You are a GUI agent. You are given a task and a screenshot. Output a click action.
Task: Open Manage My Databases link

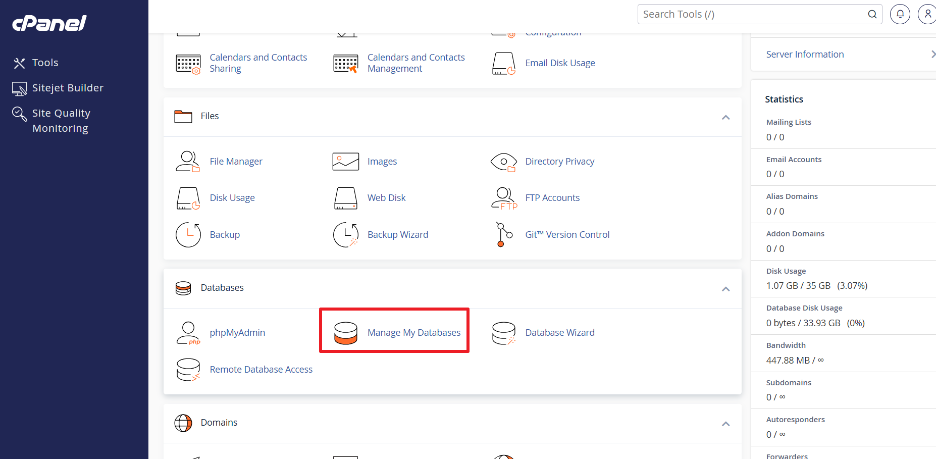click(414, 333)
